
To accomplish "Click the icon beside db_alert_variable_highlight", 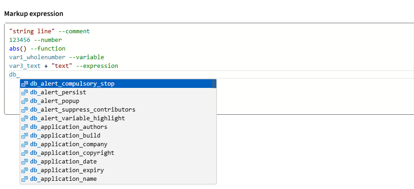I will coord(25,118).
